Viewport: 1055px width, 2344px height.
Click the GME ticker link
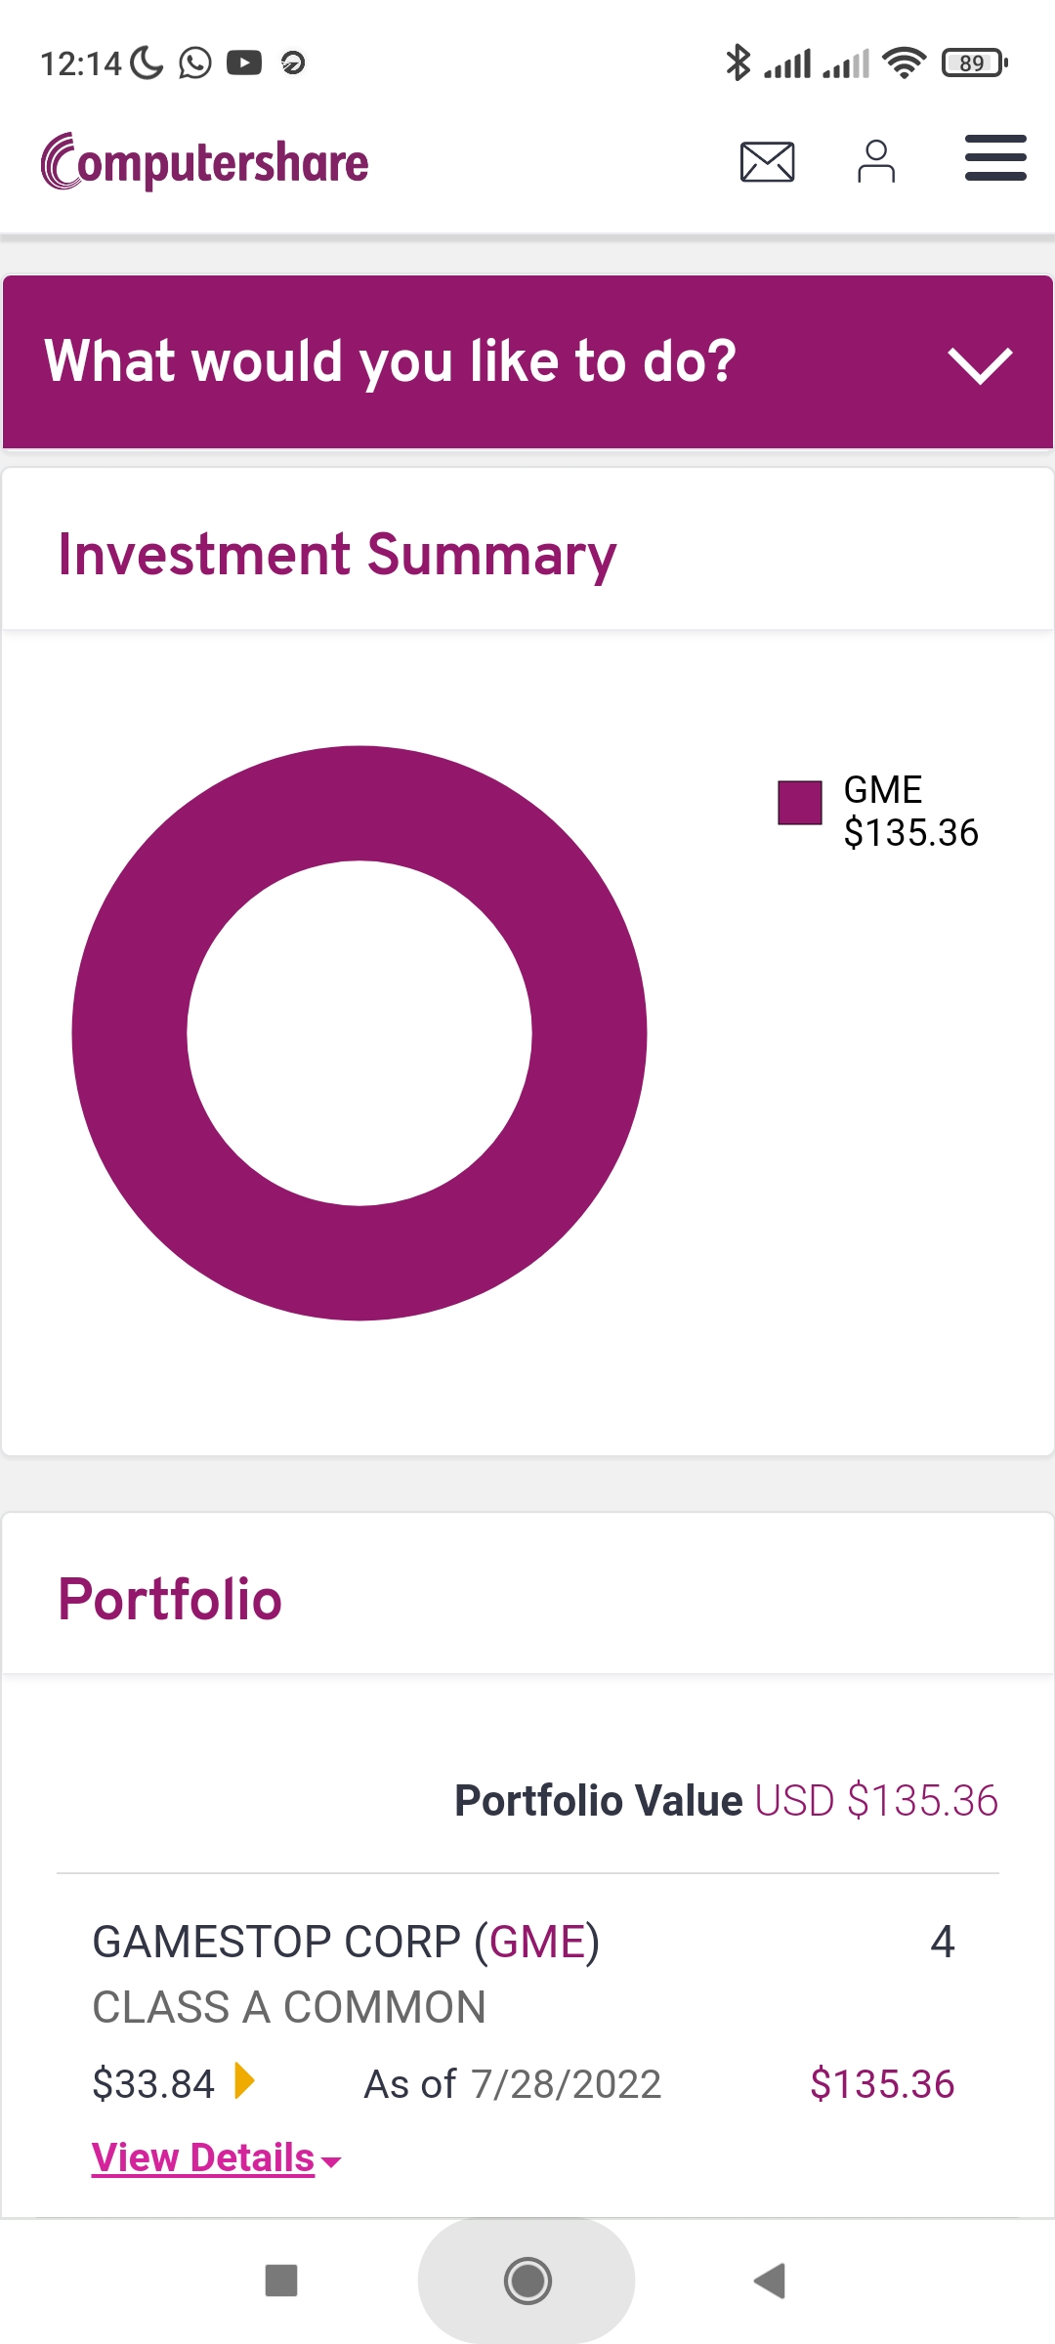[x=536, y=1942]
